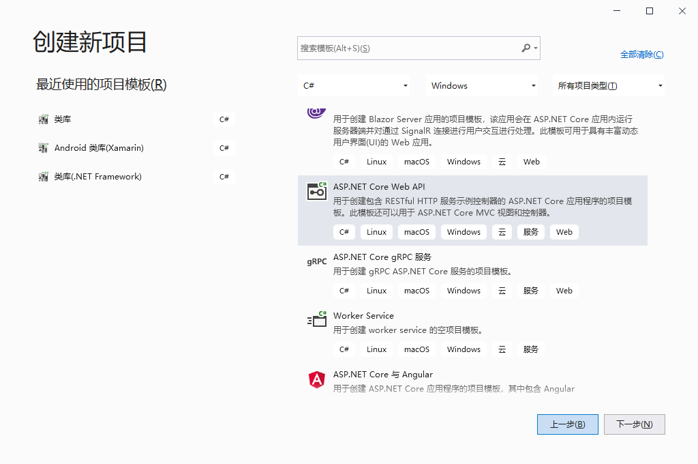Click the Android 类库(Xamarin) icon
Screen dimensions: 698x464
(43, 148)
